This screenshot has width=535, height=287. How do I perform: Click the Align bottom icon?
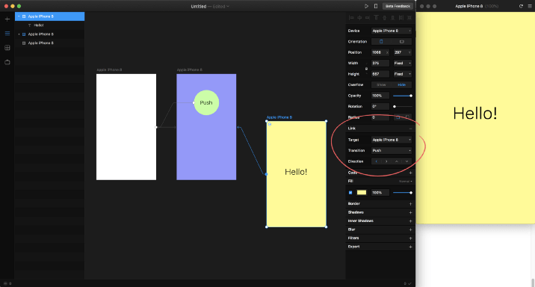[x=393, y=18]
